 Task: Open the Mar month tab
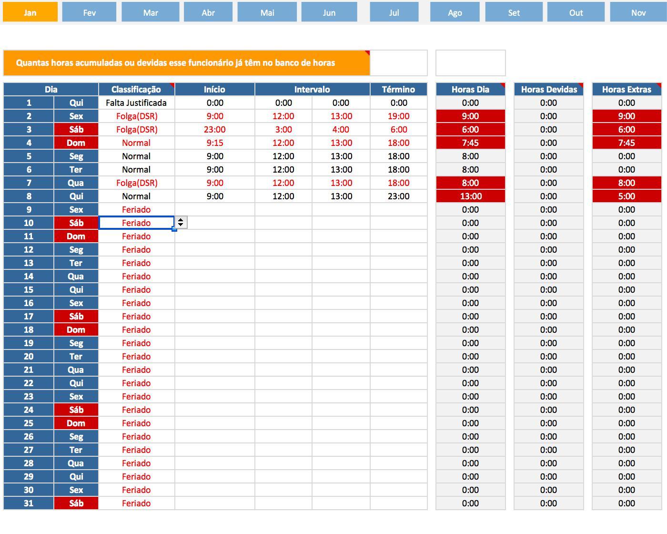(x=150, y=12)
